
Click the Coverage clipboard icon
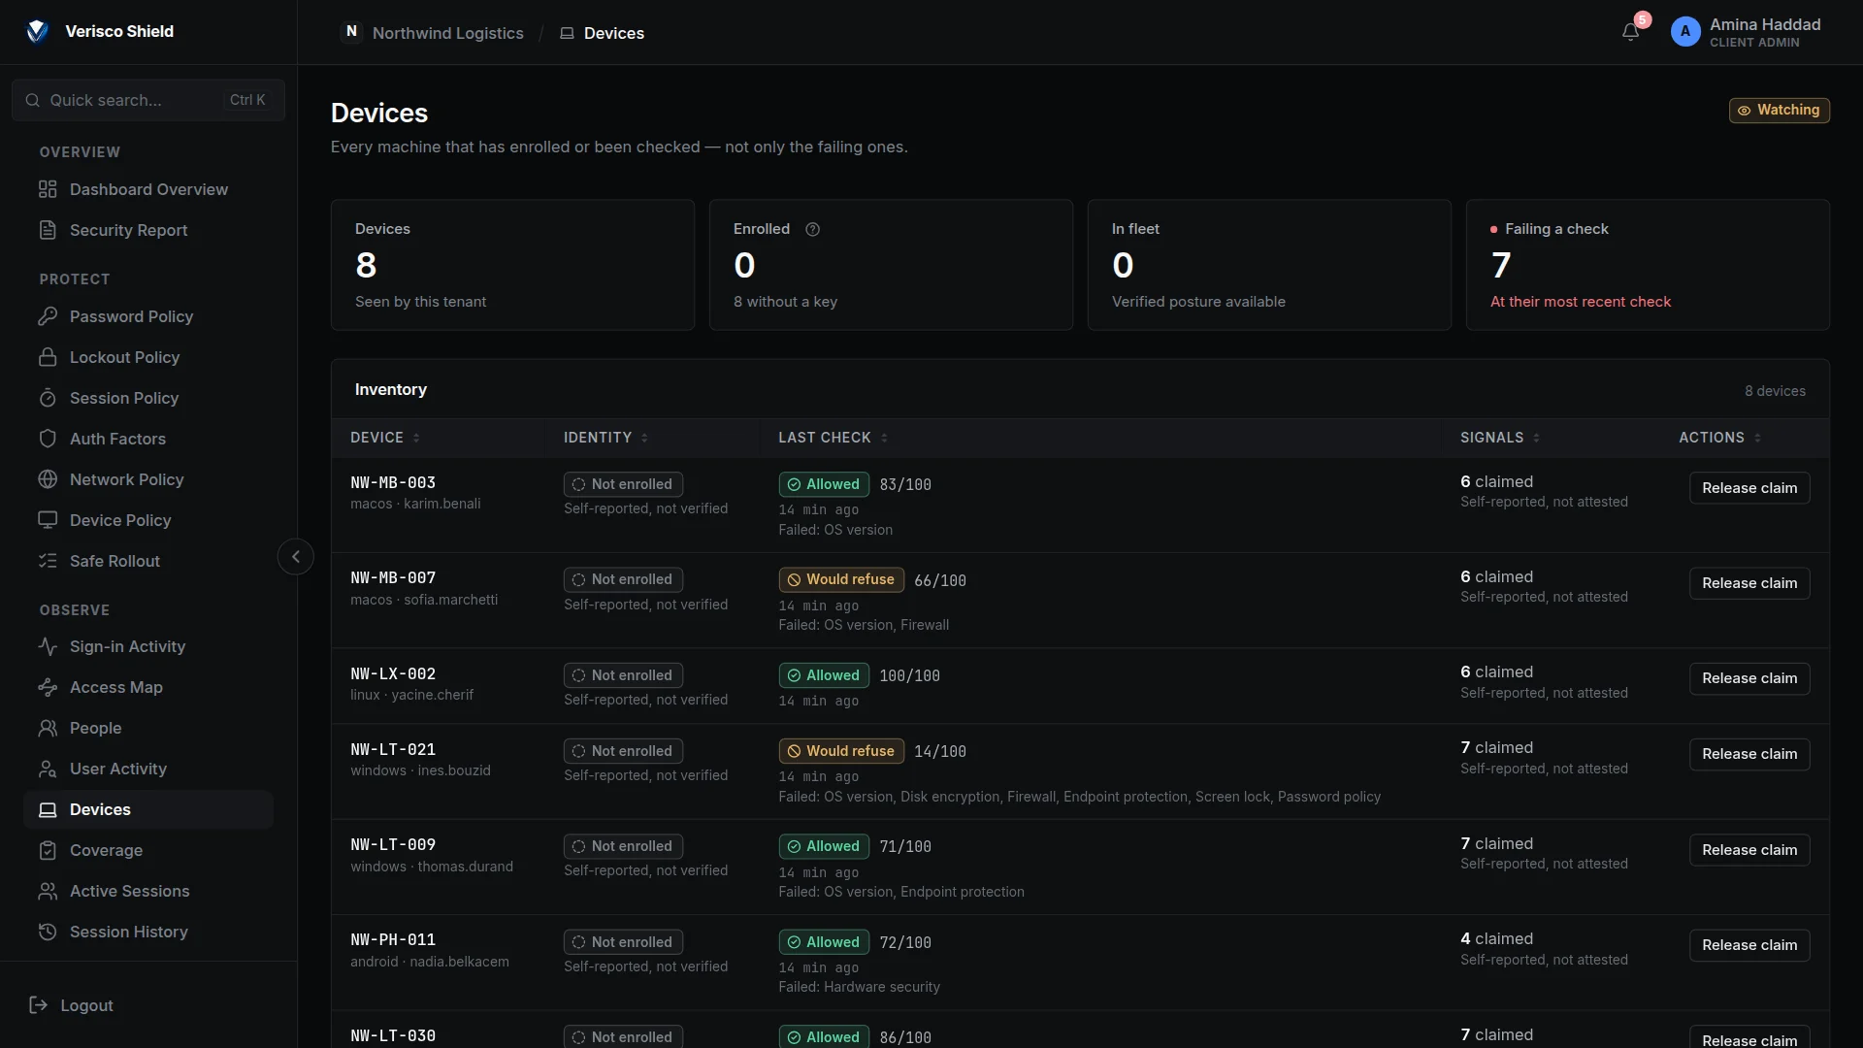coord(48,850)
